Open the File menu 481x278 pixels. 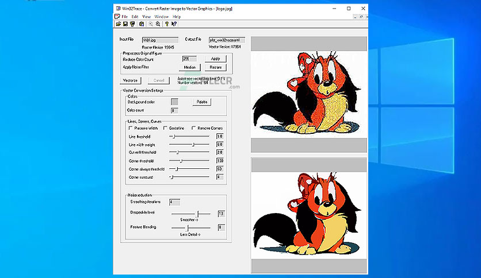pos(124,17)
